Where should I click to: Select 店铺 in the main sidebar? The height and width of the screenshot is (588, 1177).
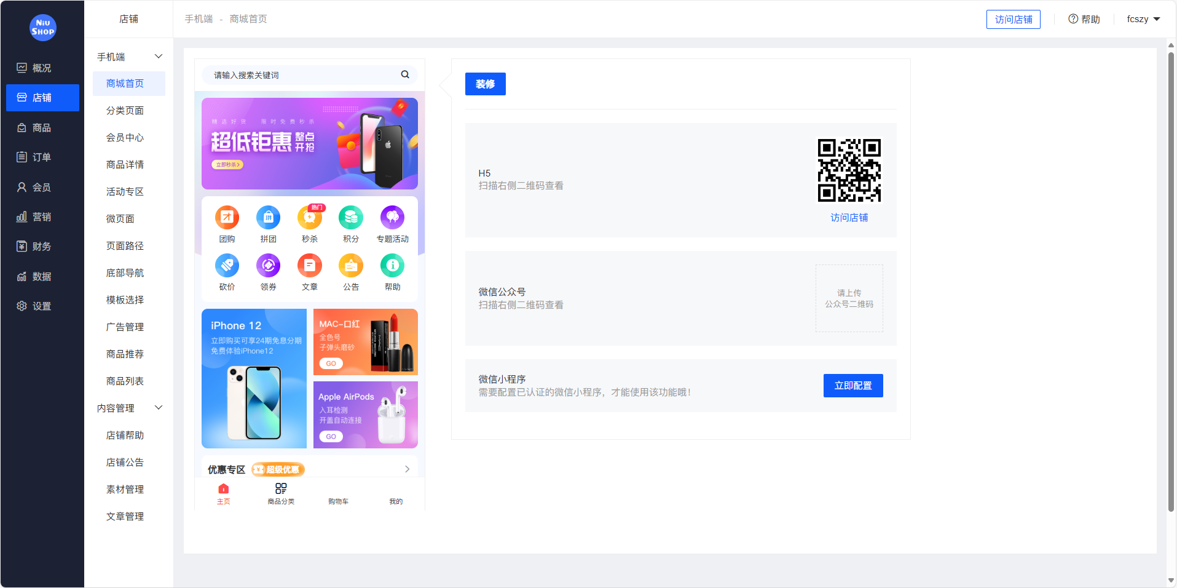42,98
